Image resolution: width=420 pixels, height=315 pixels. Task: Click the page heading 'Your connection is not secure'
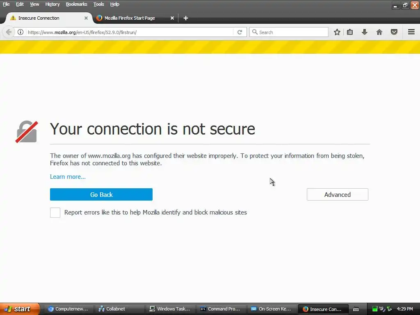click(x=153, y=129)
